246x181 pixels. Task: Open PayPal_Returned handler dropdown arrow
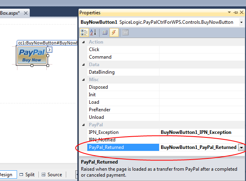(241, 147)
